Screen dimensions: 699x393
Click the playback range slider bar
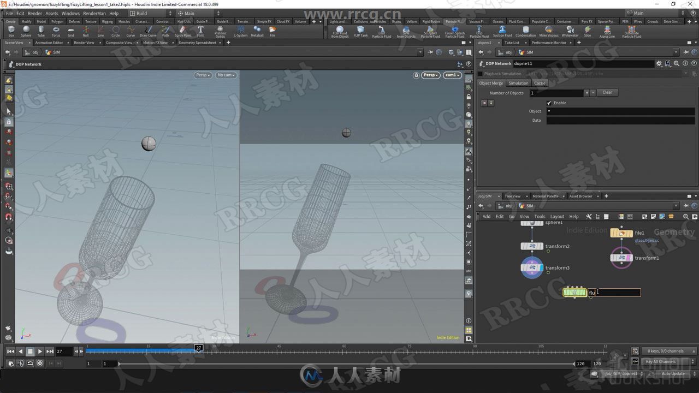point(347,364)
